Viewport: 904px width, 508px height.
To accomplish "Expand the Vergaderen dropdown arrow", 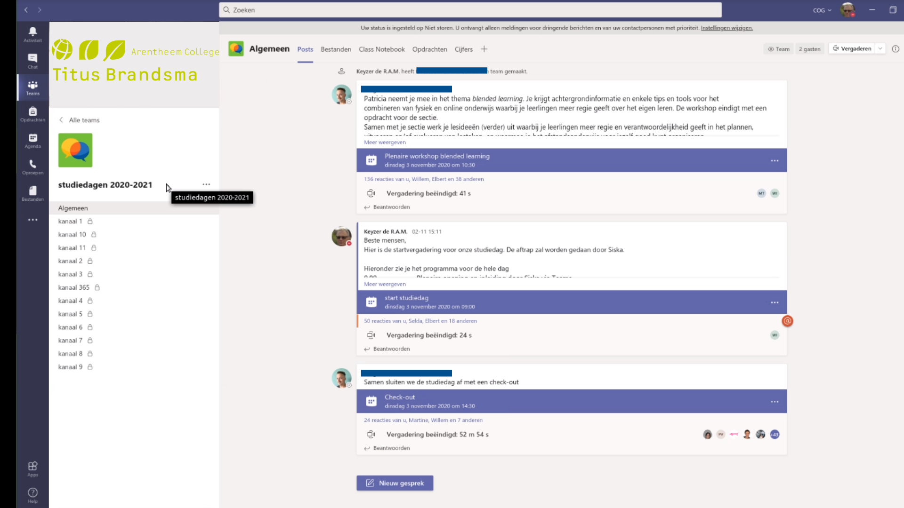I will coord(880,48).
